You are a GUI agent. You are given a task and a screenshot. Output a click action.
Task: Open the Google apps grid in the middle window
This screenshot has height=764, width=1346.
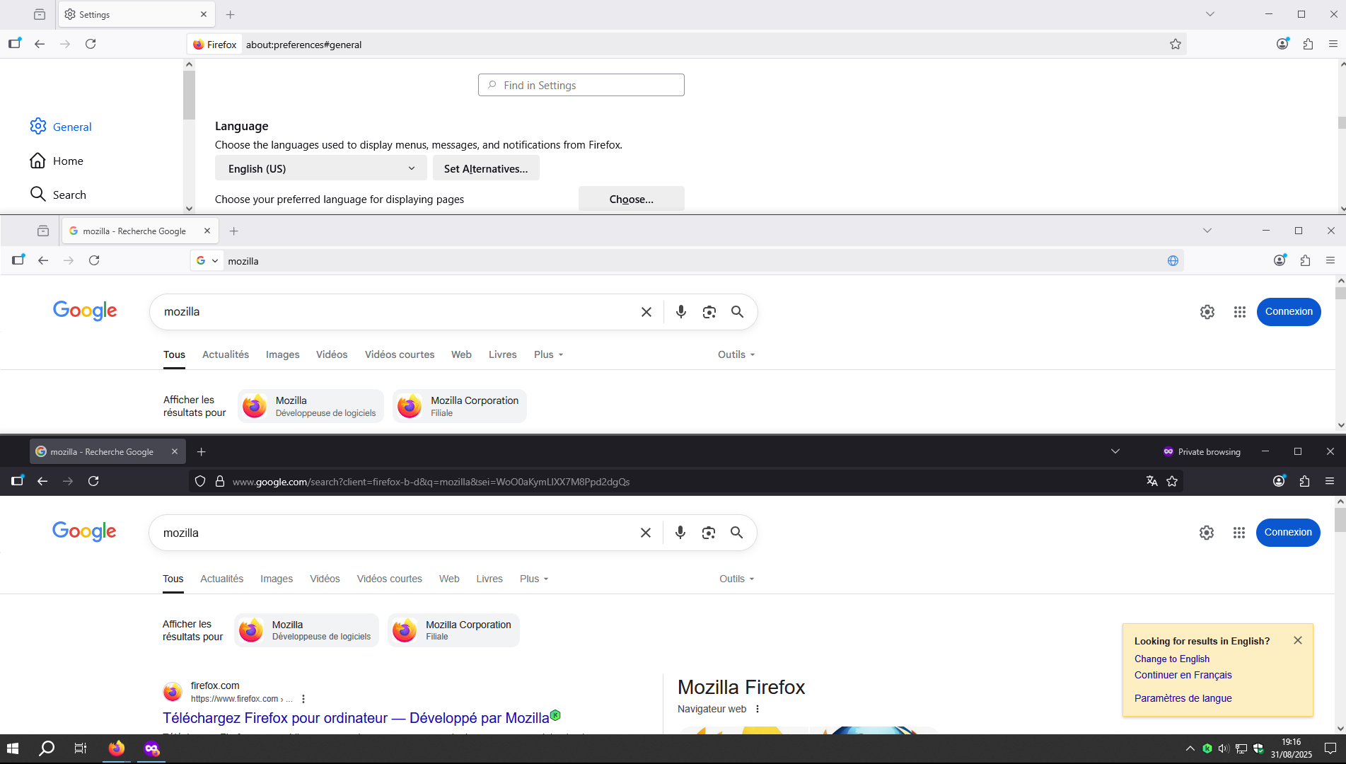click(x=1240, y=312)
